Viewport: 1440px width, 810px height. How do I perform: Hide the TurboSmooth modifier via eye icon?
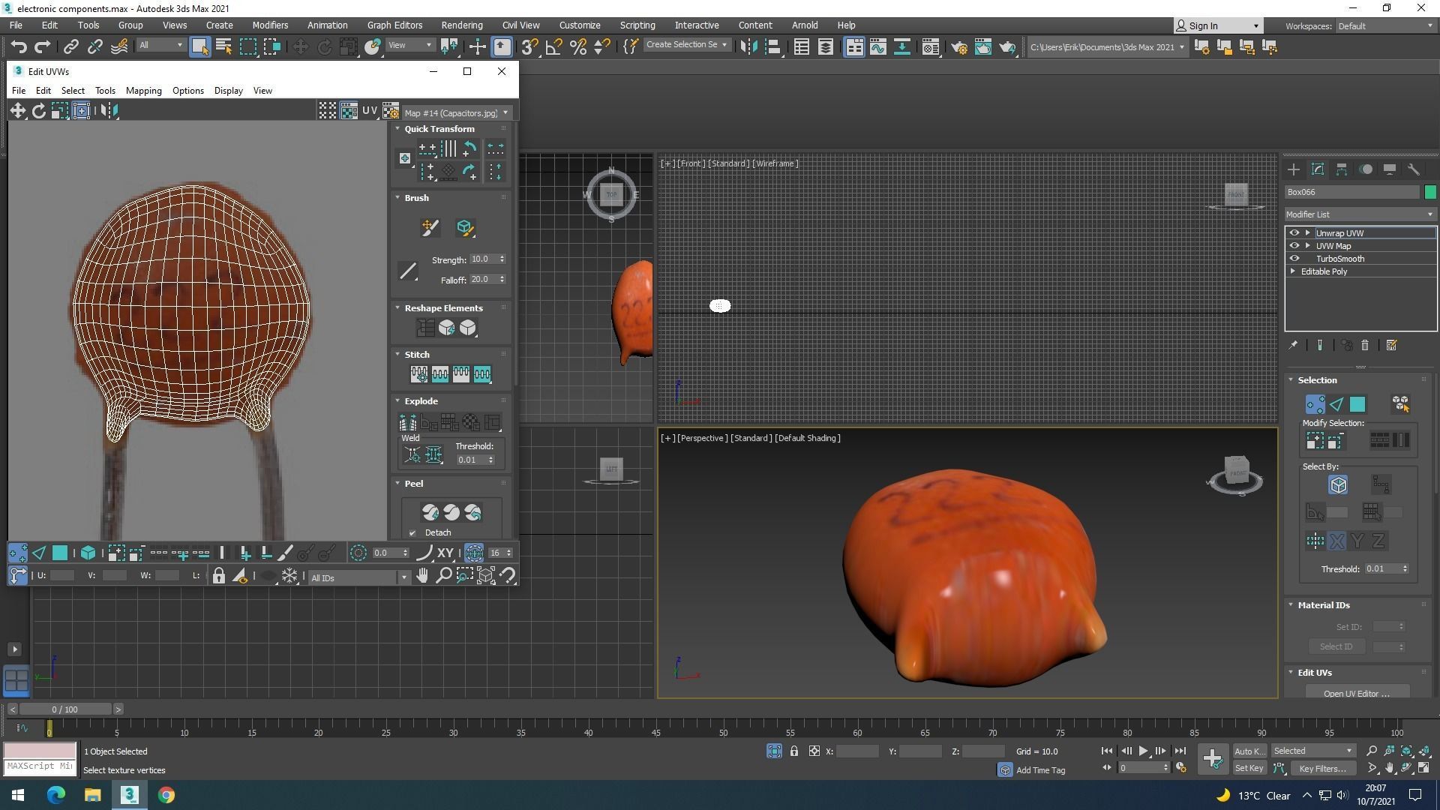pyautogui.click(x=1294, y=259)
